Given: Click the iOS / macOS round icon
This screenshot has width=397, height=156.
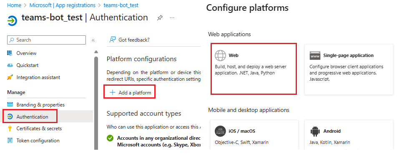Looking at the screenshot, I should coord(220,131).
